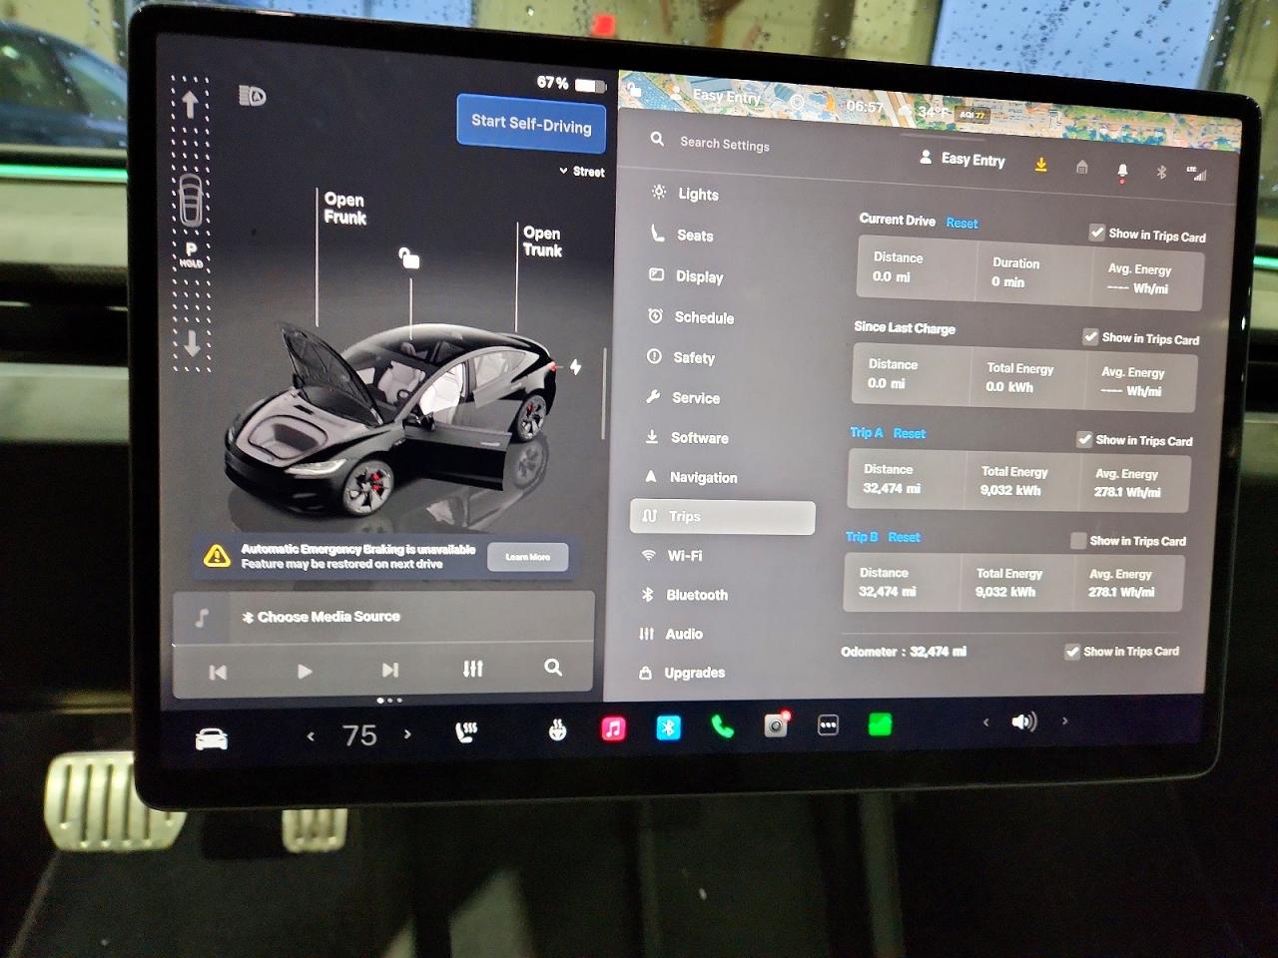This screenshot has height=958, width=1278.
Task: Open Easy Entry profile selector
Action: [x=962, y=159]
